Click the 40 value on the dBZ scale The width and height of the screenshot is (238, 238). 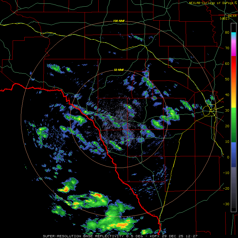click(x=227, y=95)
